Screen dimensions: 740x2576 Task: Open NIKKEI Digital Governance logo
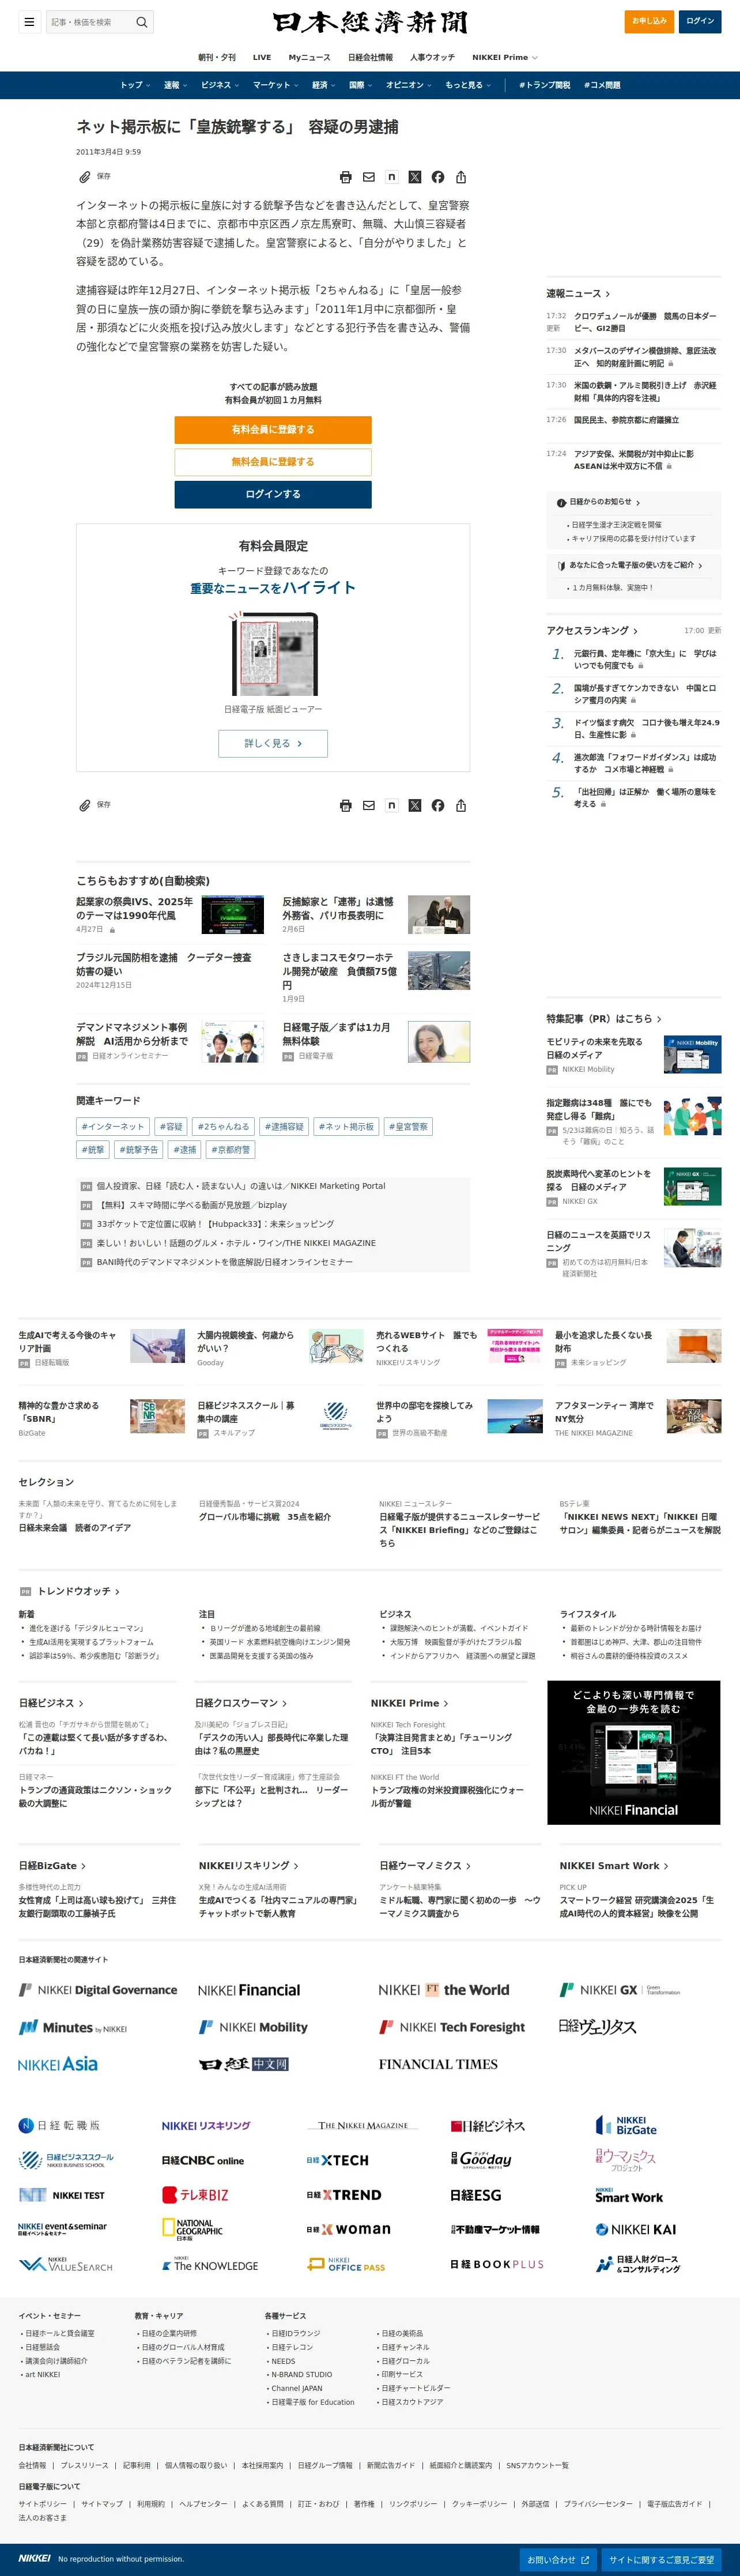(98, 1990)
